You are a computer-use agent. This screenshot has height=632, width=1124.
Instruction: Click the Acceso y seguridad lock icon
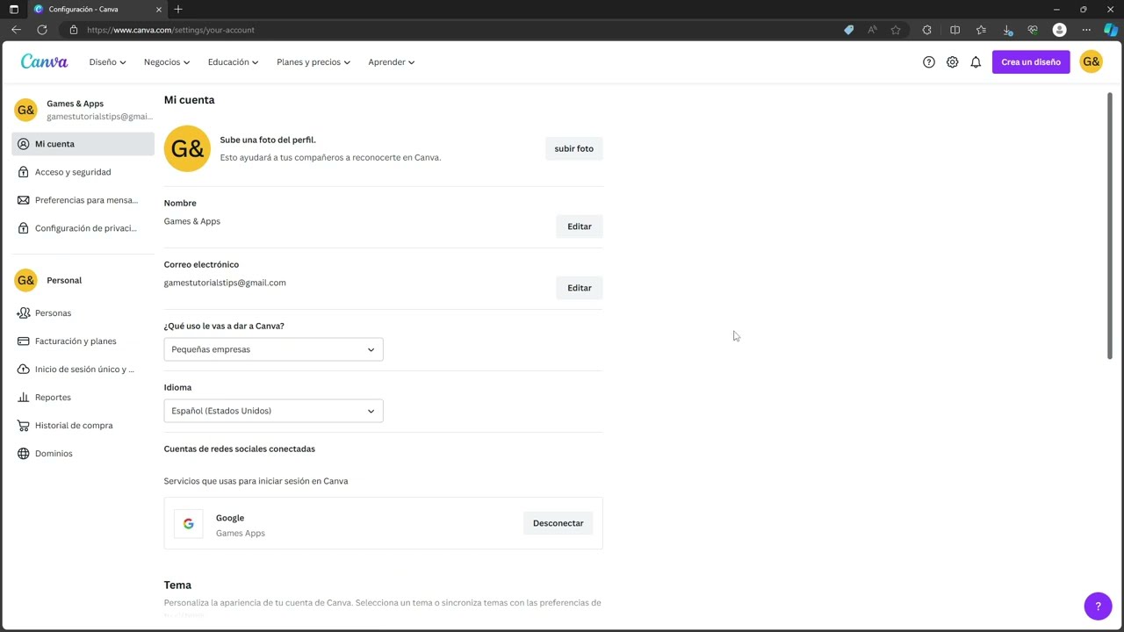click(x=24, y=172)
